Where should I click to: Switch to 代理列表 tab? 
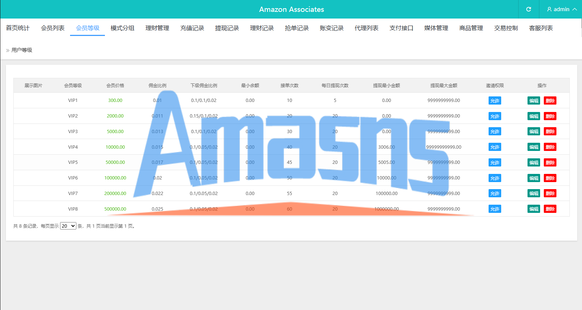(366, 28)
